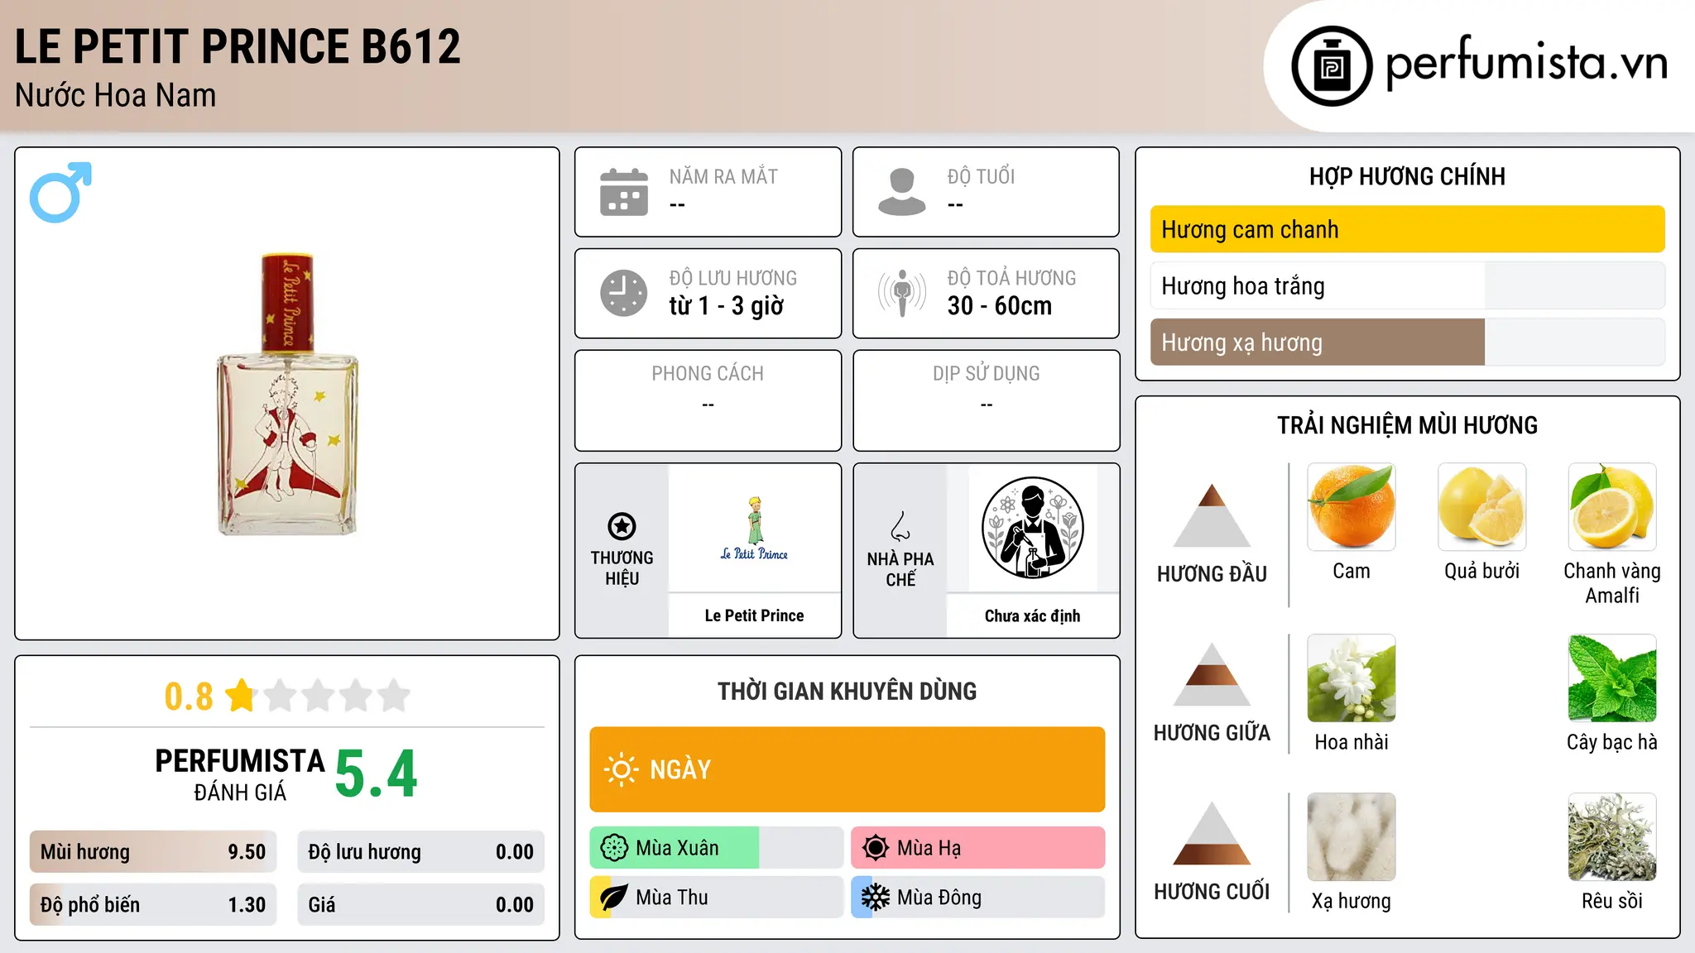Select the Cây bạc hà mint image
This screenshot has width=1695, height=953.
pos(1612,678)
